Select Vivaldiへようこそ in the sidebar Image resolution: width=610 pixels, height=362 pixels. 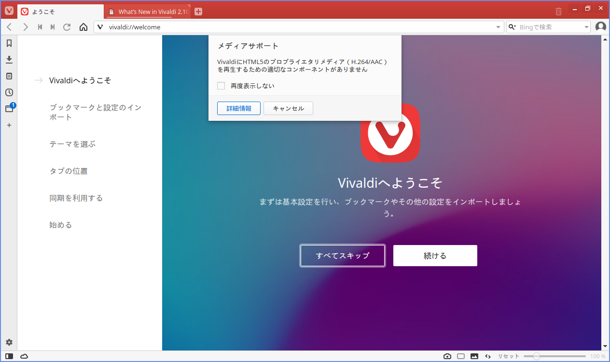click(x=80, y=80)
